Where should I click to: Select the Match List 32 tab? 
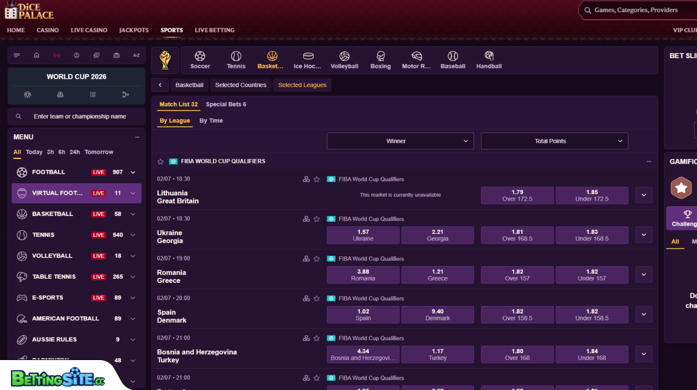[179, 104]
